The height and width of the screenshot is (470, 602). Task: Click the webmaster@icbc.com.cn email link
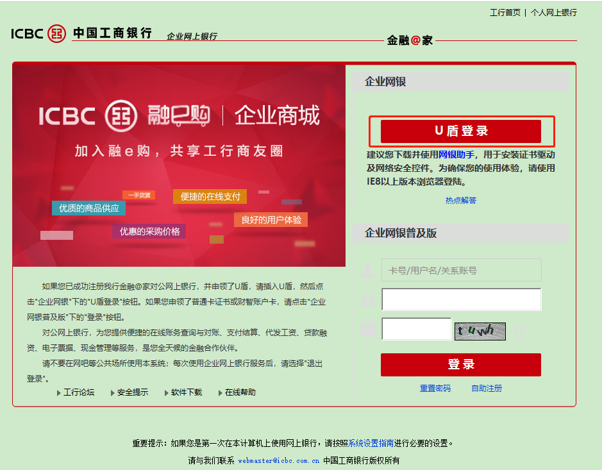coord(278,460)
